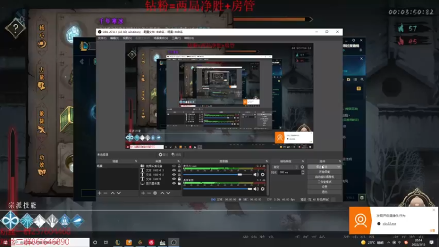
Task: Add a new source with plus icon
Action: (x=143, y=193)
